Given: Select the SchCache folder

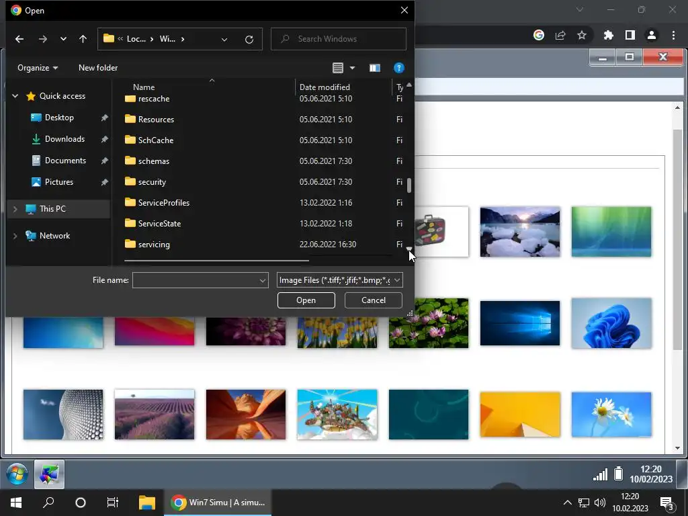Looking at the screenshot, I should 156,140.
